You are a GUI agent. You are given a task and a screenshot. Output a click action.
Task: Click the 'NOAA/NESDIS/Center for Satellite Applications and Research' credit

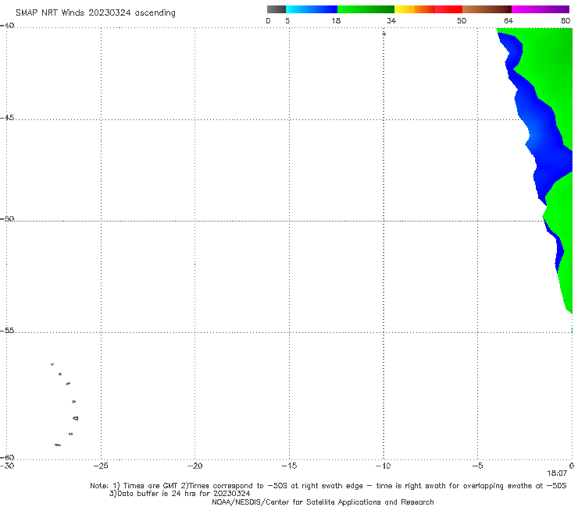click(323, 502)
